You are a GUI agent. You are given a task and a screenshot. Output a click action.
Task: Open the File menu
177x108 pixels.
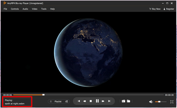coord(5,9)
